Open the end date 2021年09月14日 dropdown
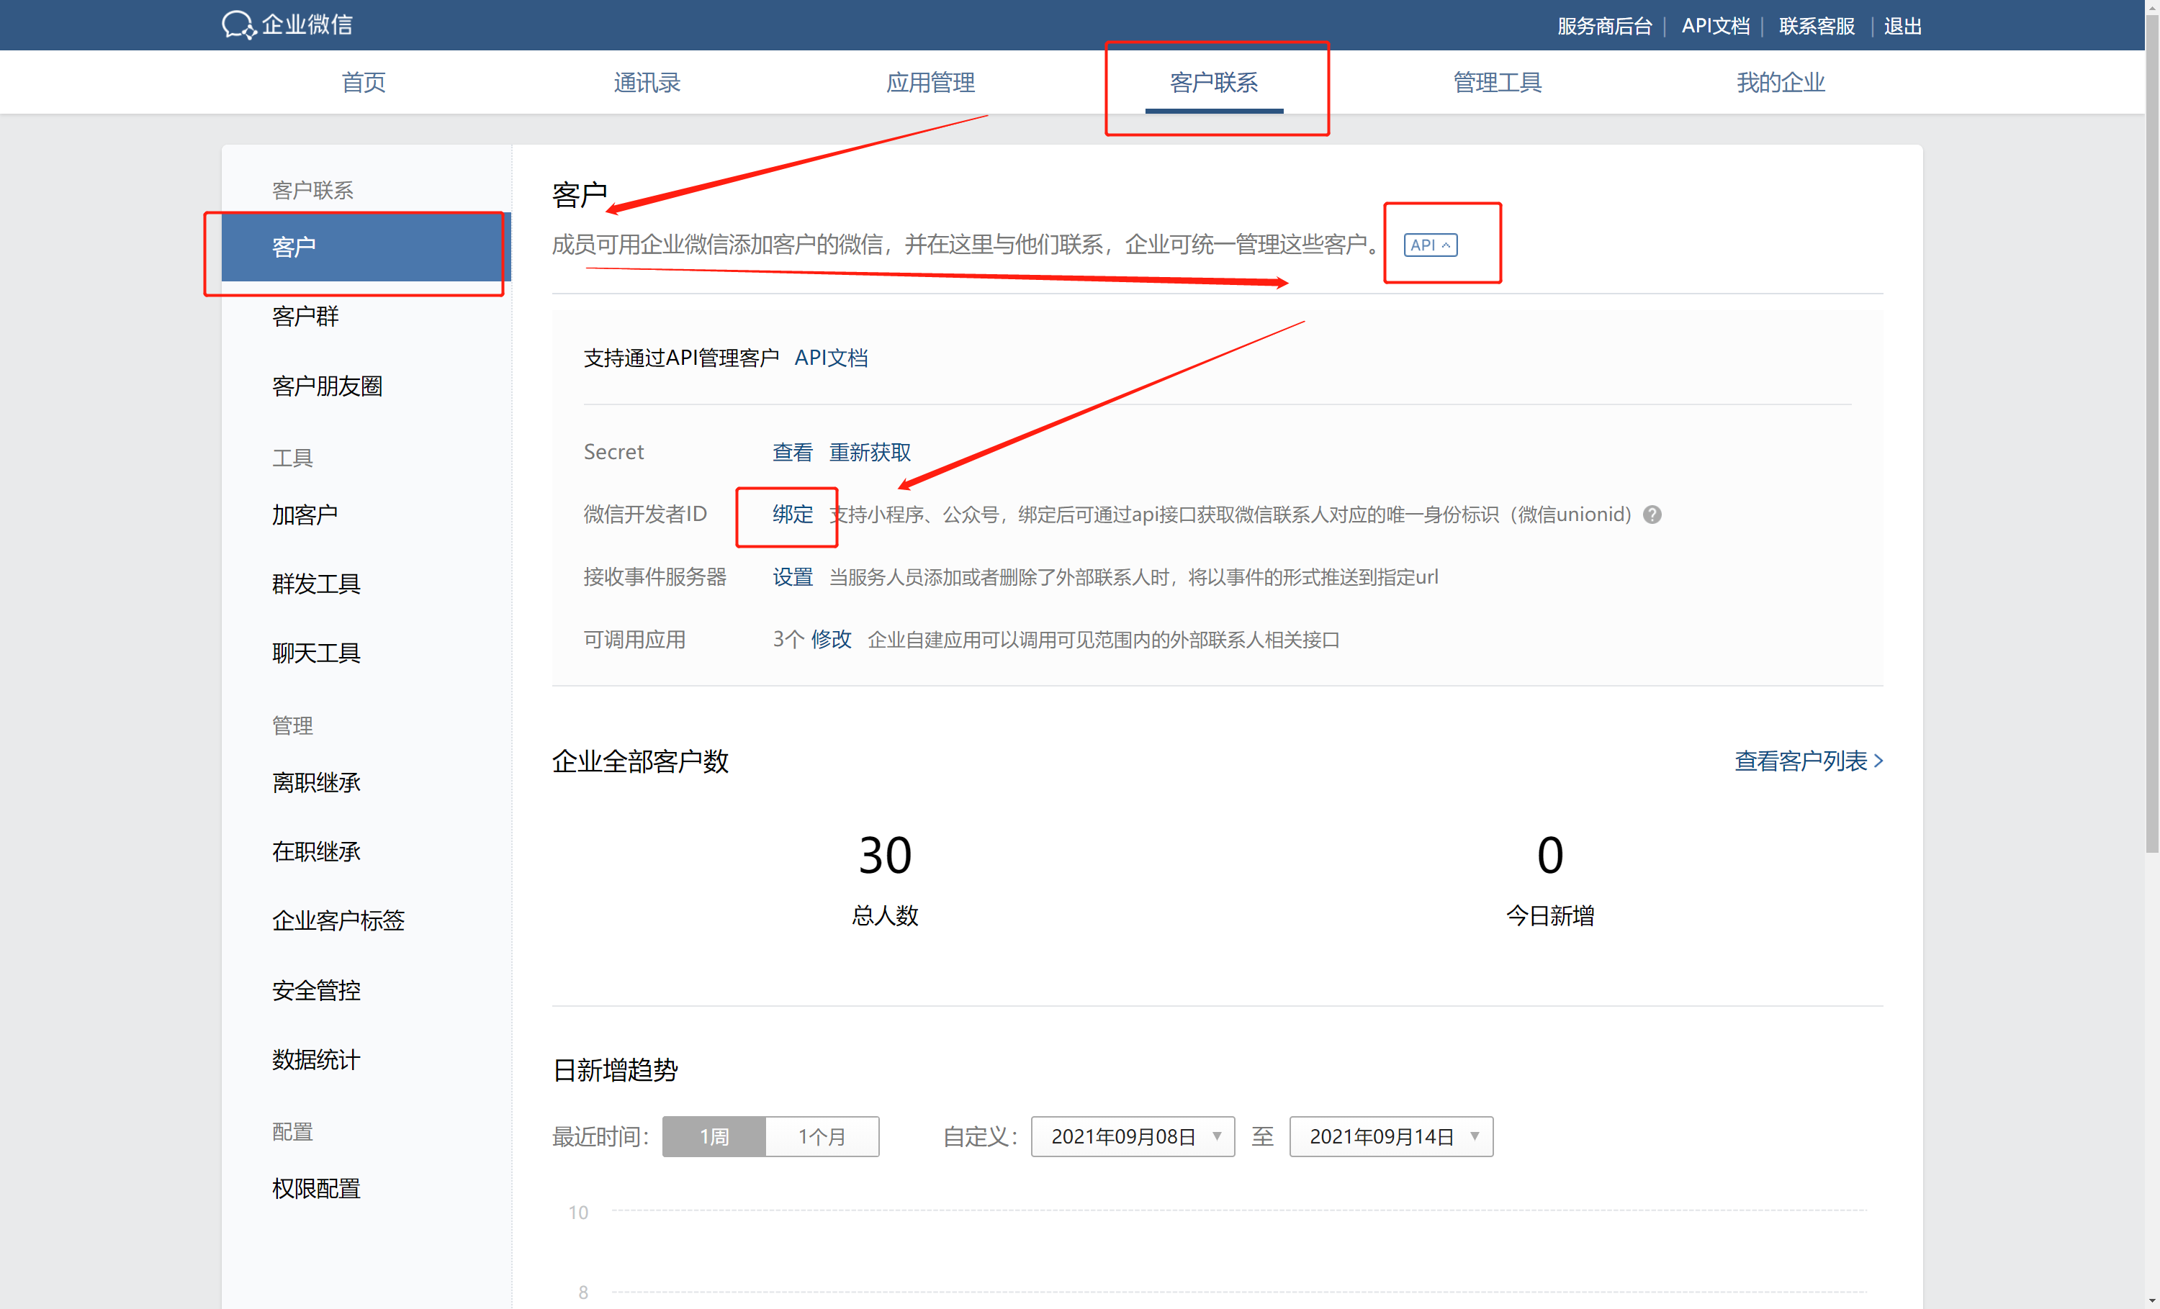This screenshot has width=2160, height=1309. (1390, 1136)
